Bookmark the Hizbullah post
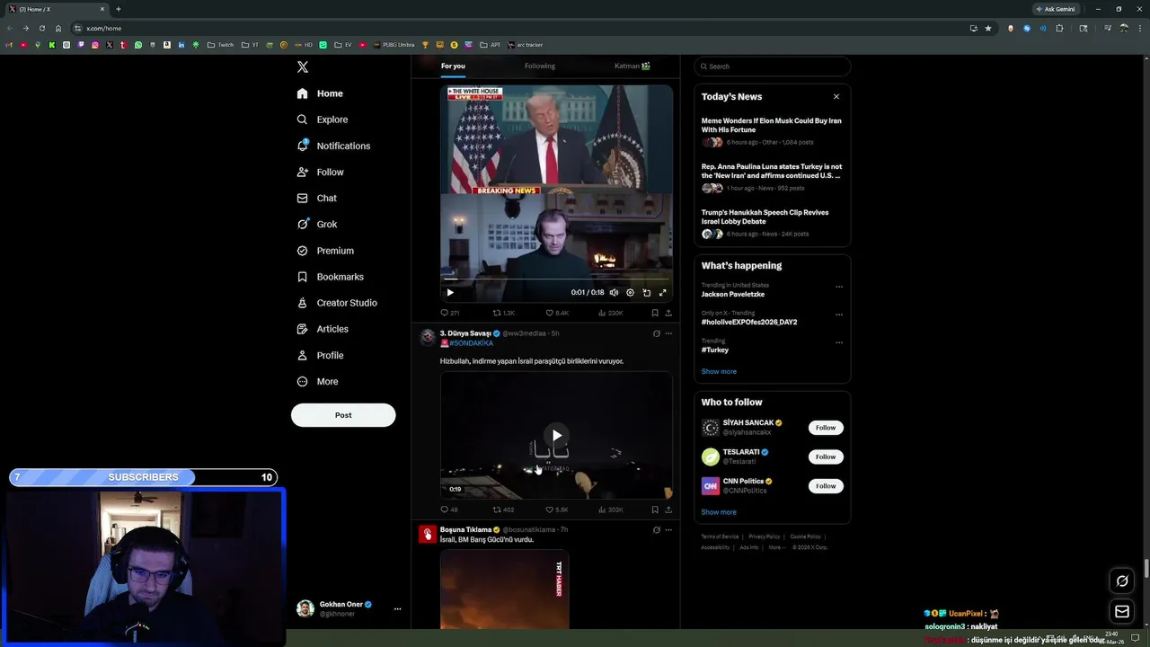The height and width of the screenshot is (647, 1150). pos(655,510)
